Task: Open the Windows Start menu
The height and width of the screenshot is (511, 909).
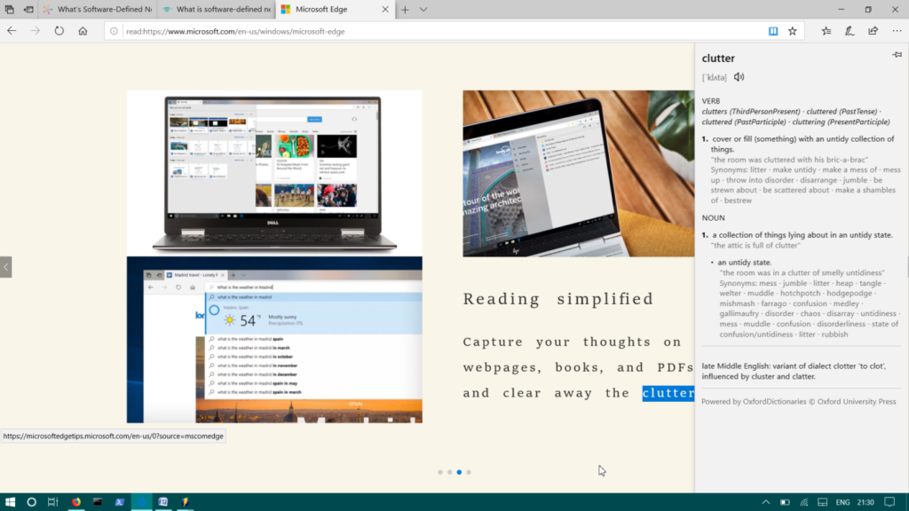Action: click(x=10, y=502)
